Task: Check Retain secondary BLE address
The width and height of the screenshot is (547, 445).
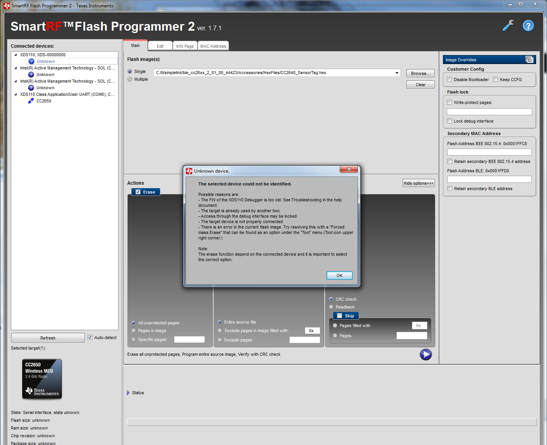Action: pyautogui.click(x=450, y=189)
